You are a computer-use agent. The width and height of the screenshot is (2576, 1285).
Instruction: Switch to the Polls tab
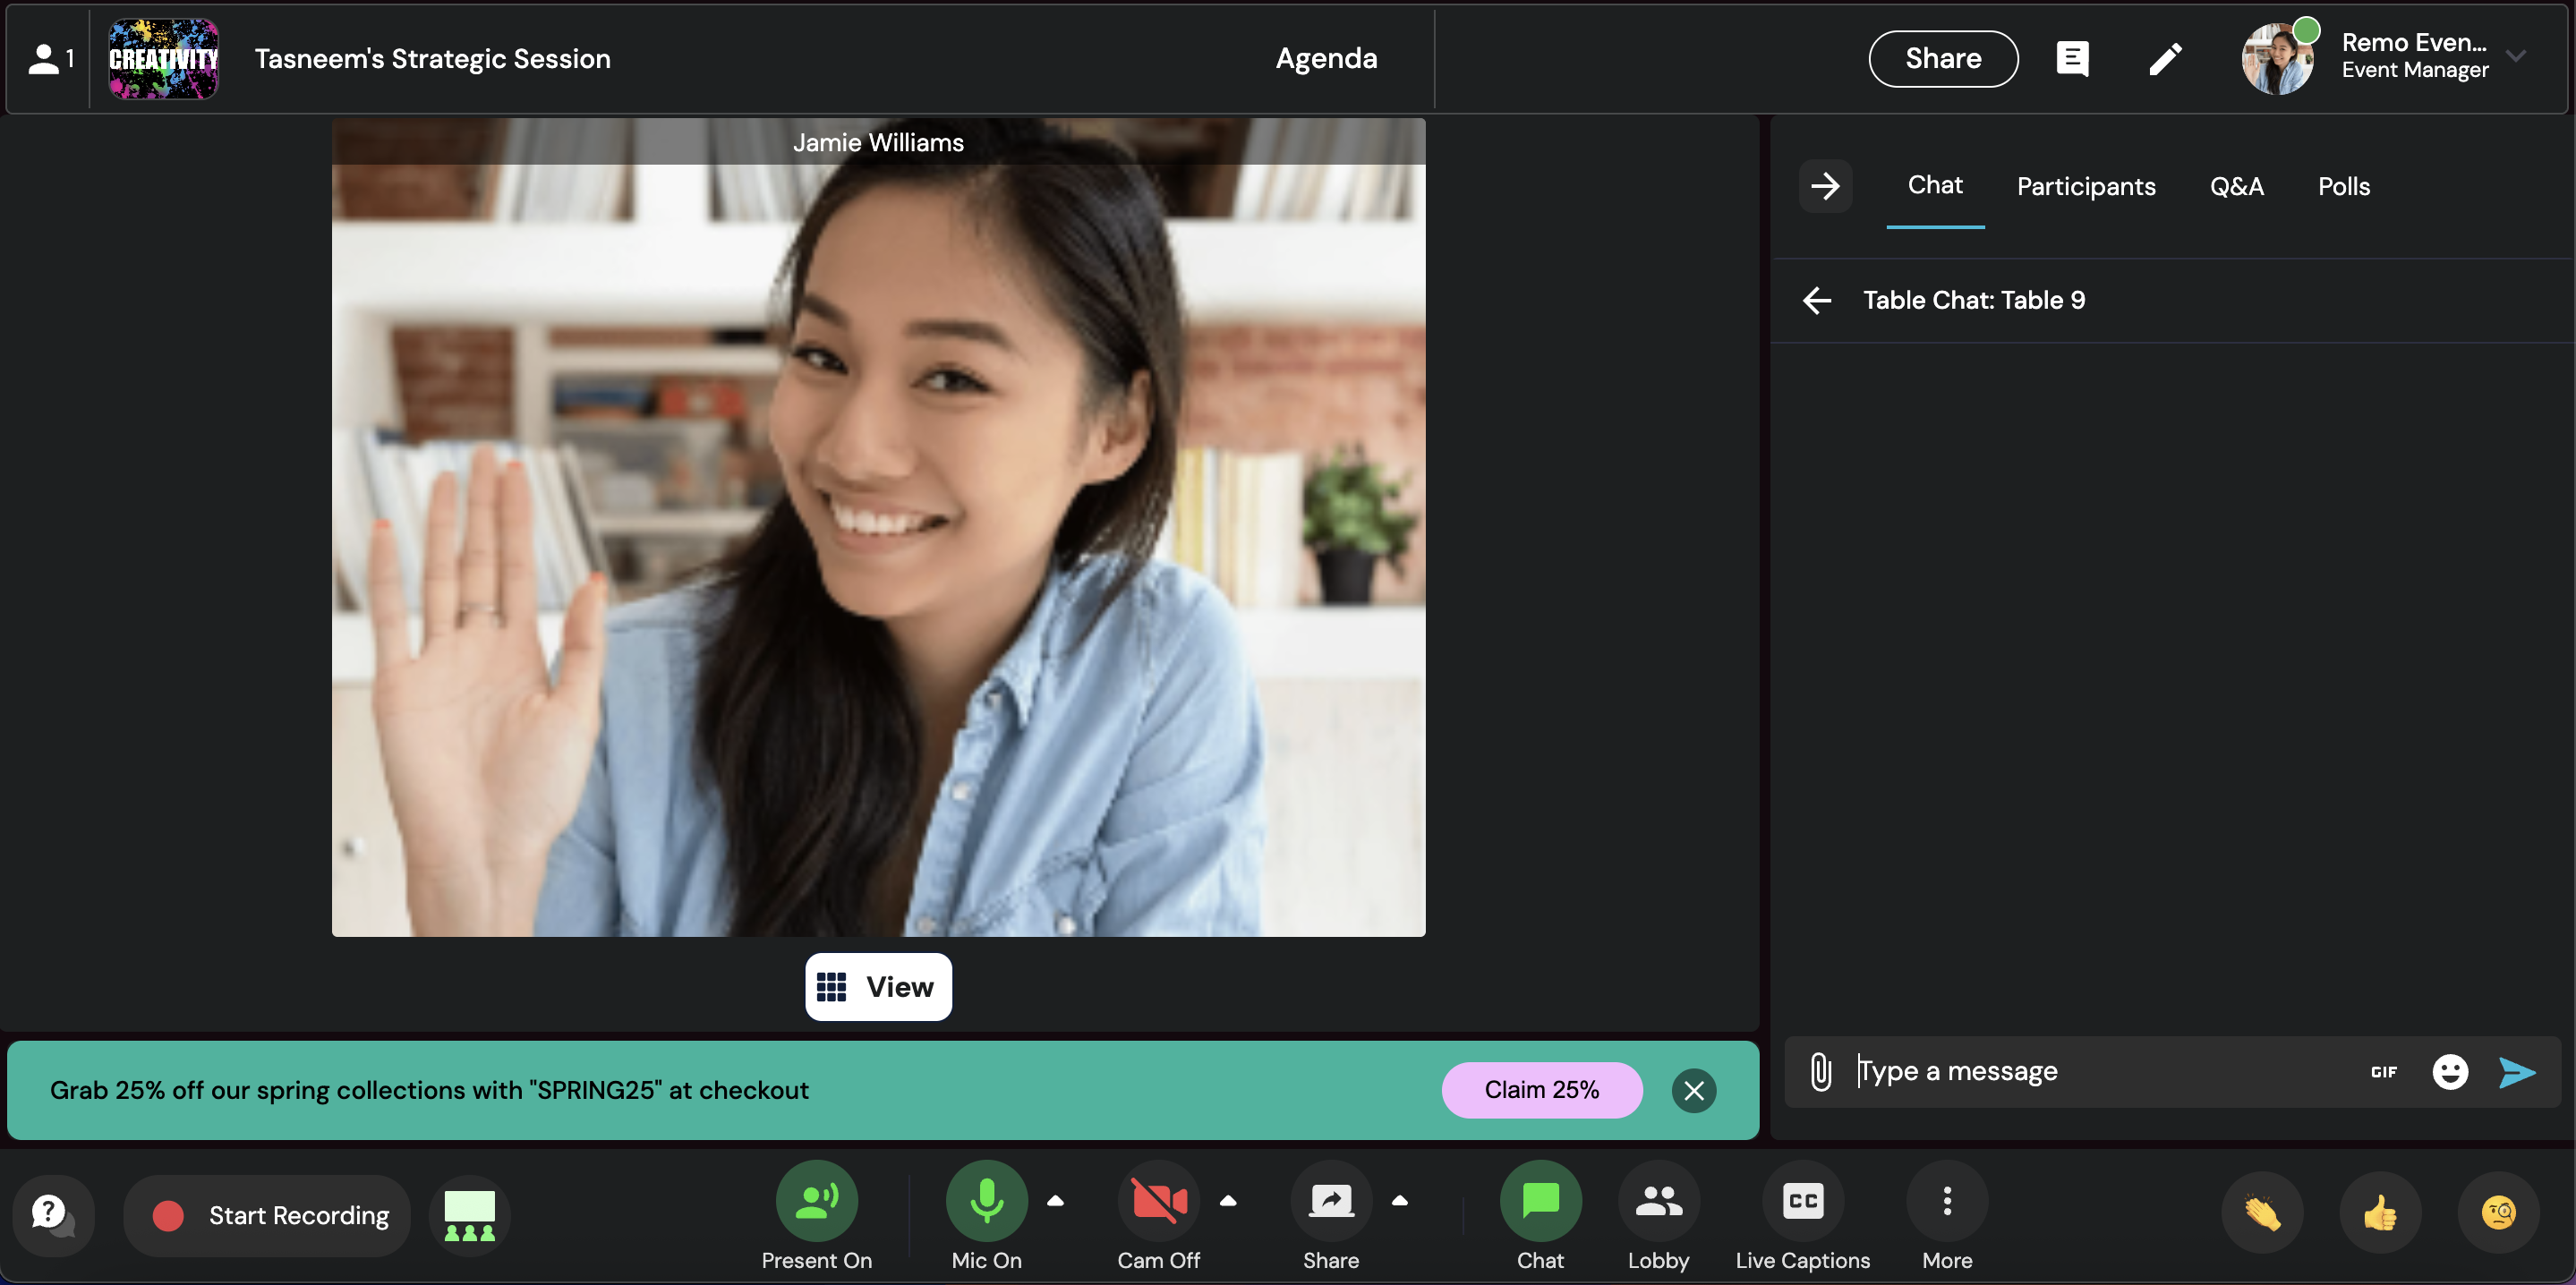(2344, 187)
